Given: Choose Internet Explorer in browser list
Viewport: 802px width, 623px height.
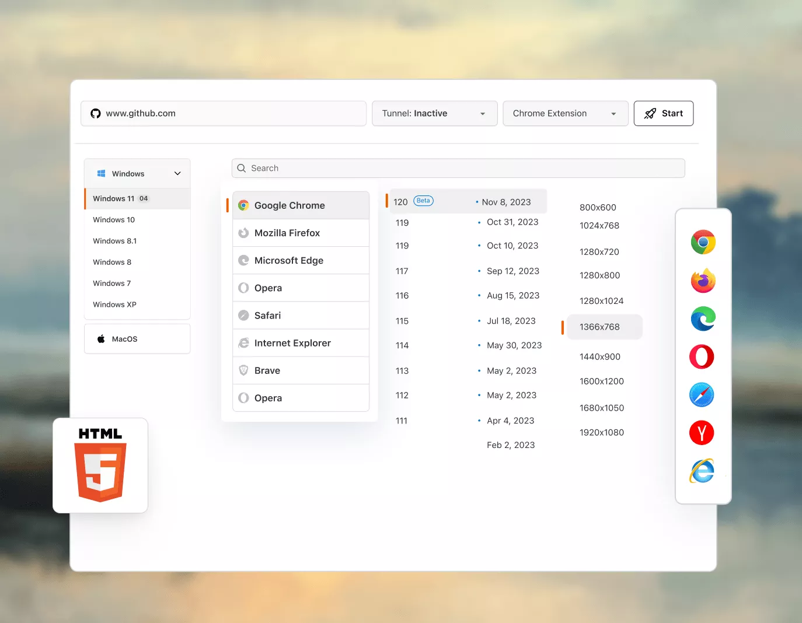Looking at the screenshot, I should pos(301,343).
